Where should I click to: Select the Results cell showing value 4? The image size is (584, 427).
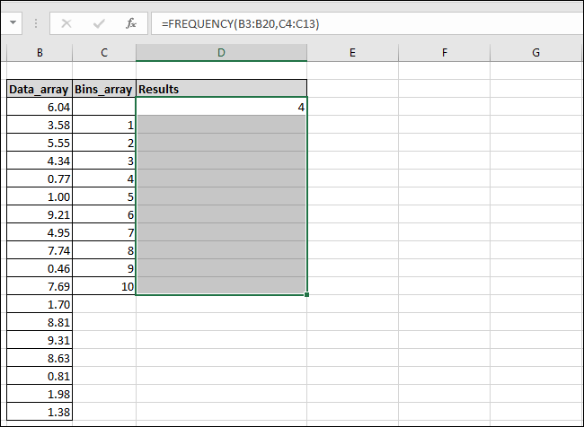point(221,107)
